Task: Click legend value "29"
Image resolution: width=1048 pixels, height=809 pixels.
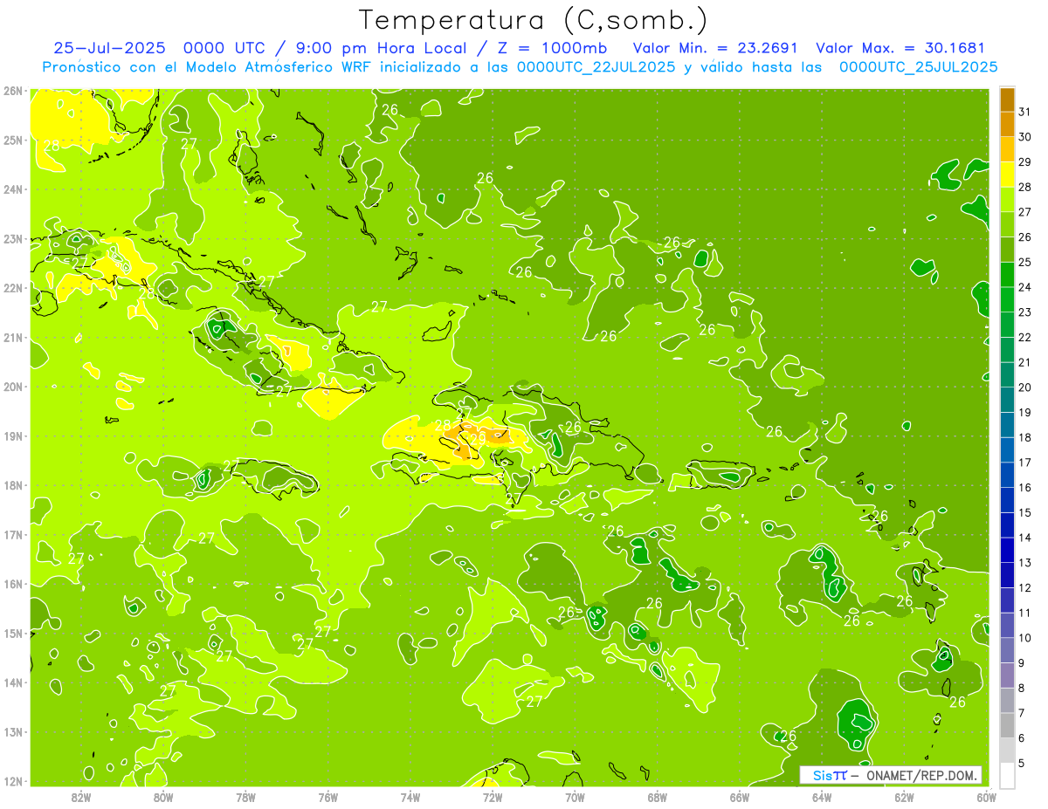Action: (1025, 161)
